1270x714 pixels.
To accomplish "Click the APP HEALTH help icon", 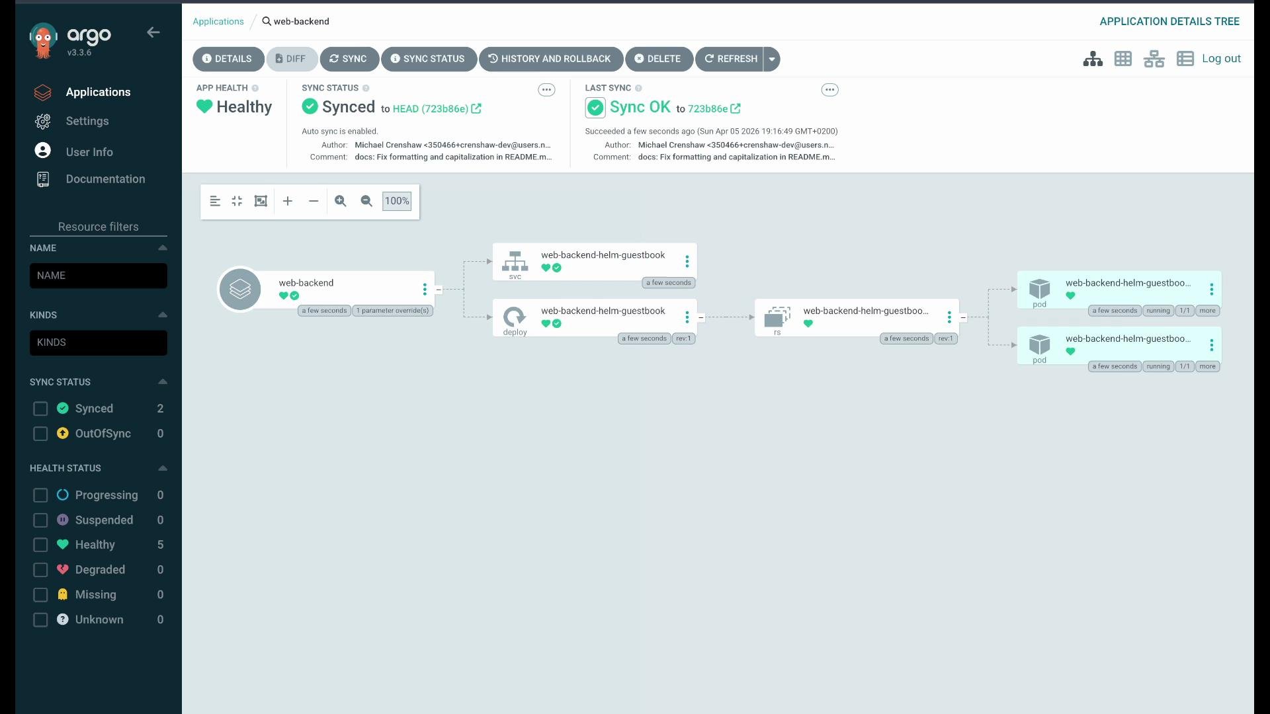I will click(255, 88).
